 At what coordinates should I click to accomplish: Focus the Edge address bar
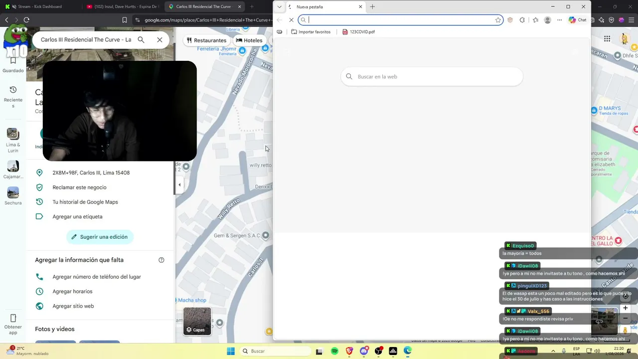(400, 20)
